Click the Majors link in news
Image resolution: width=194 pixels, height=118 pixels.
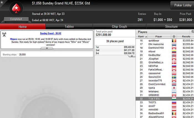pos(14,39)
